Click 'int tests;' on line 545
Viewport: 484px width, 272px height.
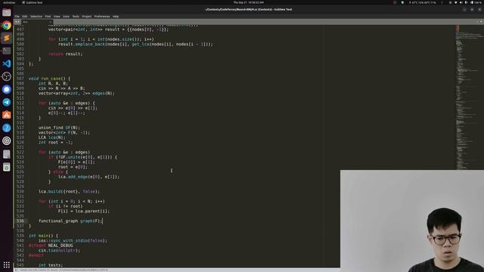pyautogui.click(x=51, y=265)
